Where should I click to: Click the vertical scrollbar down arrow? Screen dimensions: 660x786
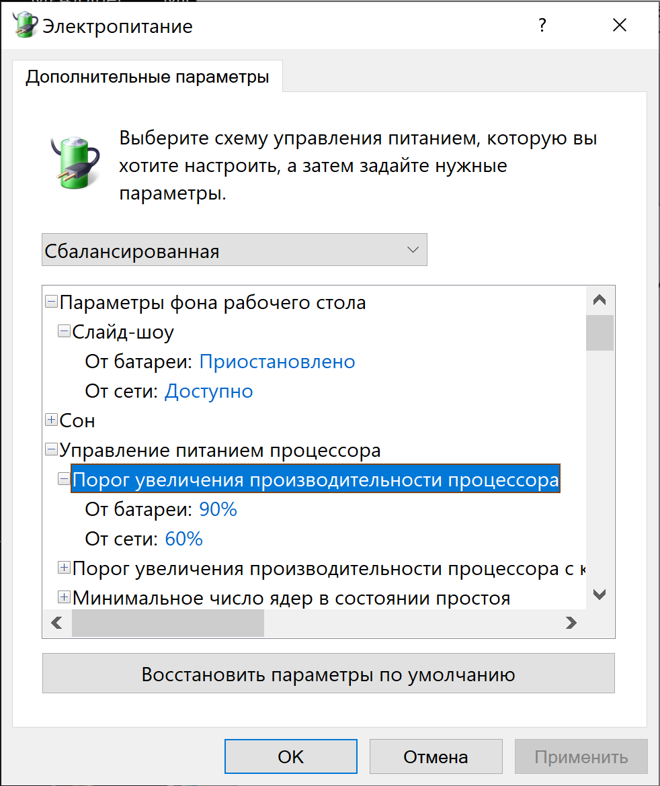click(600, 595)
